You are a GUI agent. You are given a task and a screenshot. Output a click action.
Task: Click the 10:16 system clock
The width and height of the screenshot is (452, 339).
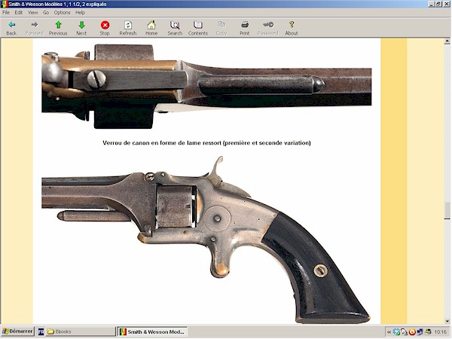tap(440, 332)
